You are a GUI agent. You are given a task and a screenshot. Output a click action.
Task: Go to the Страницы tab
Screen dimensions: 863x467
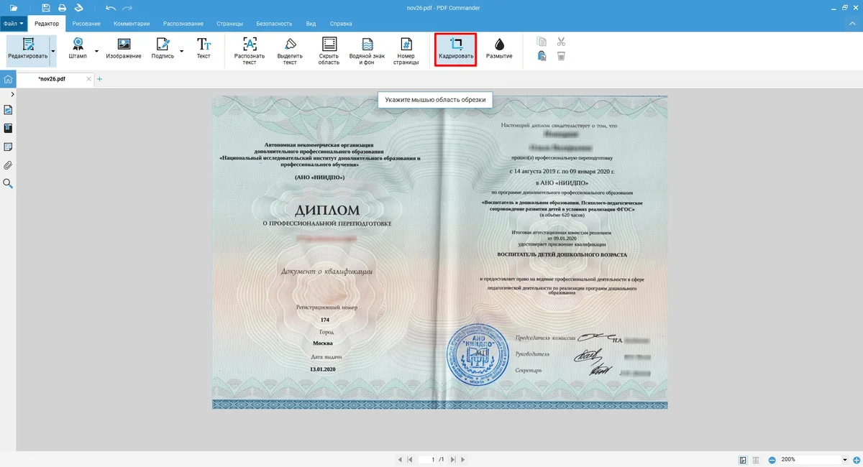point(229,24)
